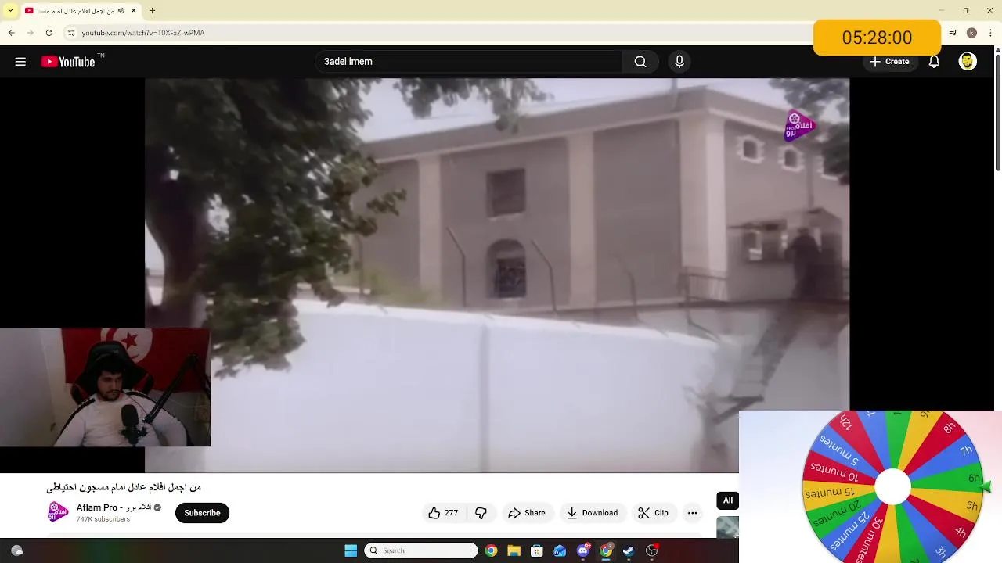Open the Chrome side panel icon
The height and width of the screenshot is (563, 1002).
point(953,33)
